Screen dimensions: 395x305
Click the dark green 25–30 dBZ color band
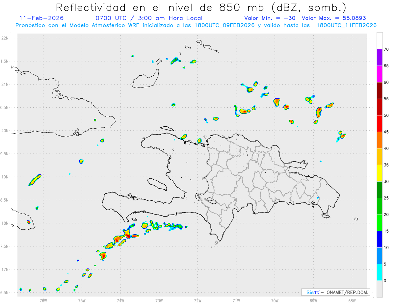pyautogui.click(x=380, y=190)
